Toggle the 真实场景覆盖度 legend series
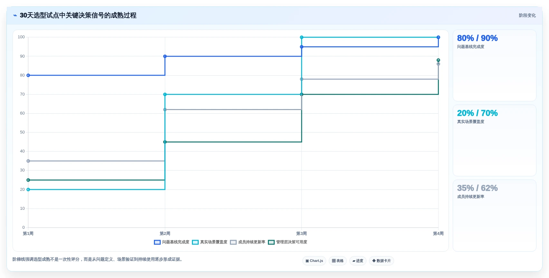549x278 pixels. click(210, 242)
